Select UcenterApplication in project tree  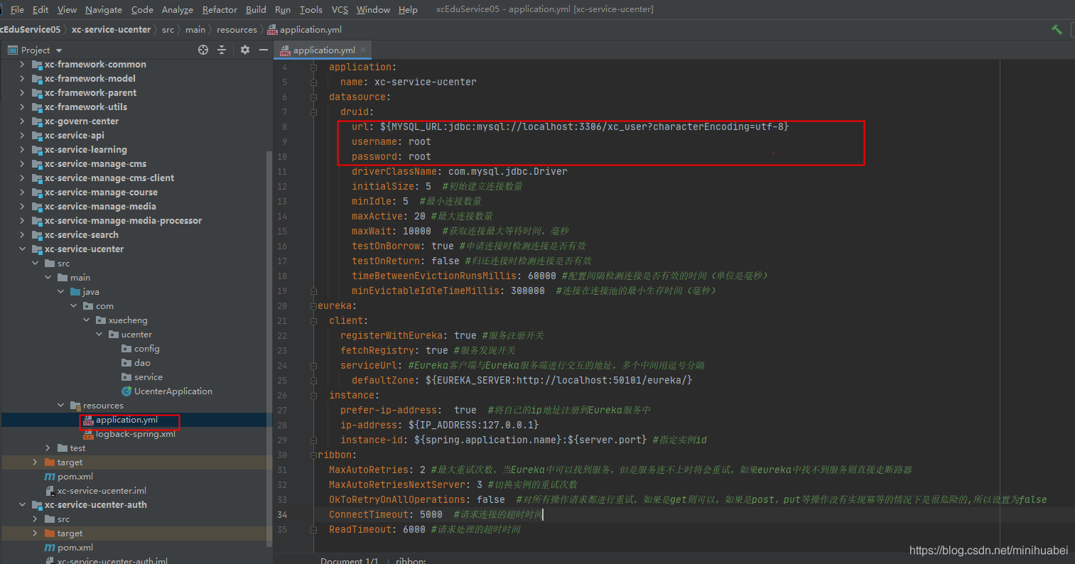coord(173,391)
